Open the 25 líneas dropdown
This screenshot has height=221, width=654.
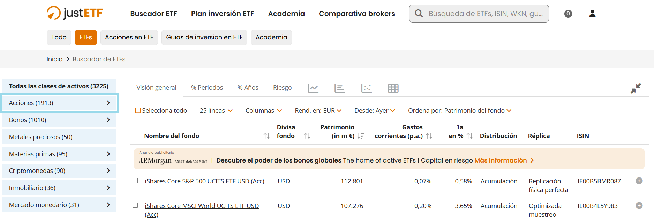(x=216, y=111)
